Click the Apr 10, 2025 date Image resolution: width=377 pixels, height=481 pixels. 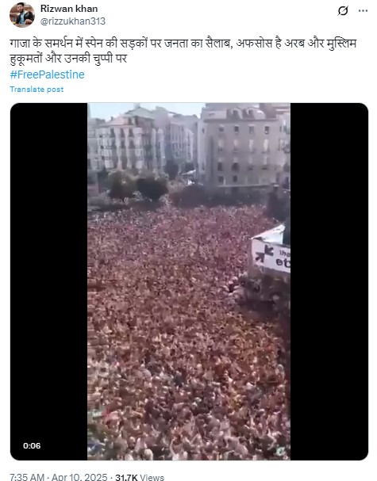click(x=79, y=477)
